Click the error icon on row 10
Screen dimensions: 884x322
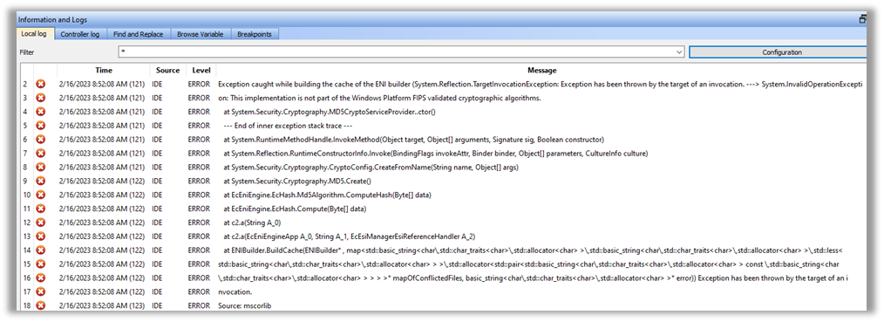(x=41, y=195)
